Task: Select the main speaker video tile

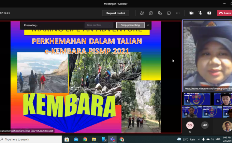Action: (x=207, y=55)
